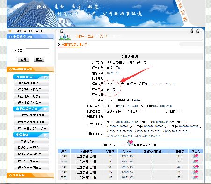Click the house icon above the building list table
The width and height of the screenshot is (211, 184).
pos(130,143)
